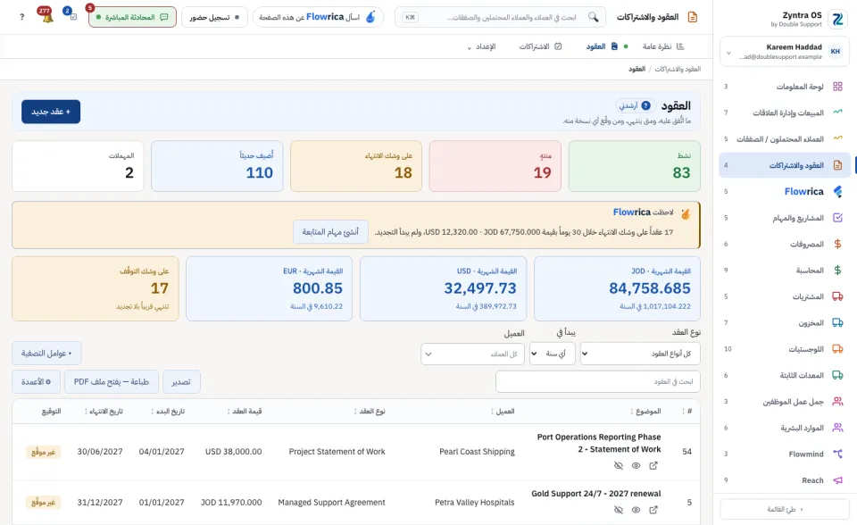Open المشتريات truck icon in sidebar
857x525 pixels.
837,296
